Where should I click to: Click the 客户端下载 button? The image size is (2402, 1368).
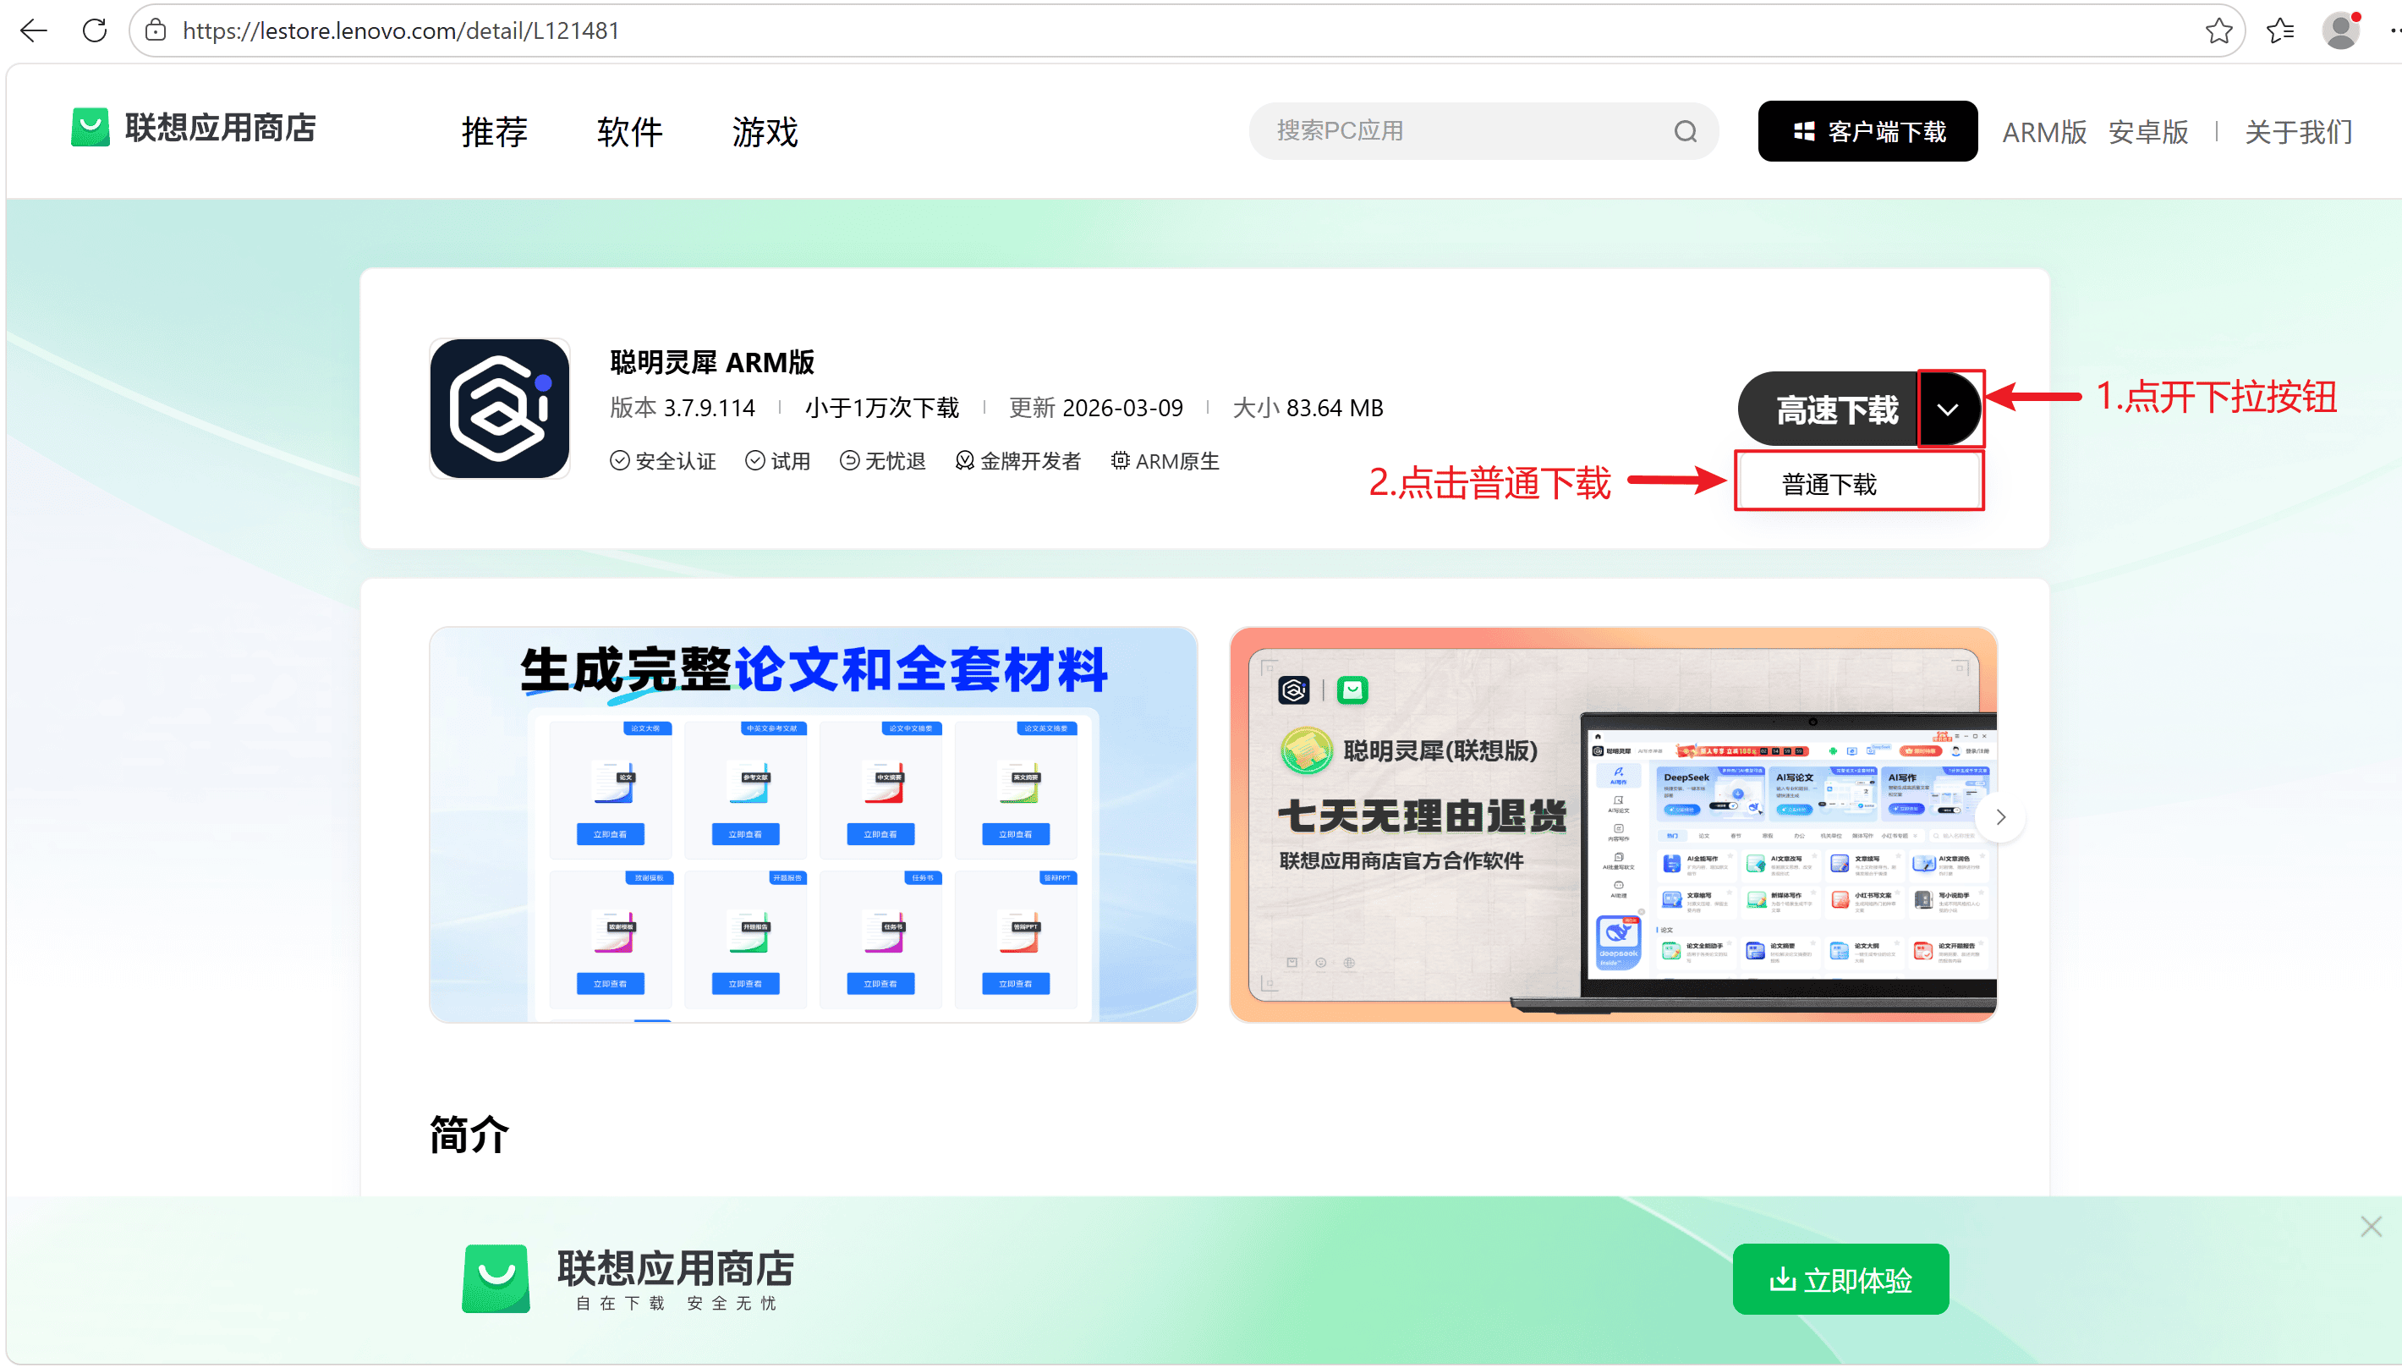click(1867, 130)
